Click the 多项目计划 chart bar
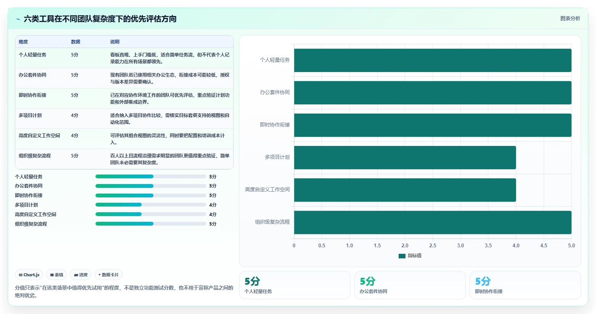The height and width of the screenshot is (314, 596). click(405, 157)
